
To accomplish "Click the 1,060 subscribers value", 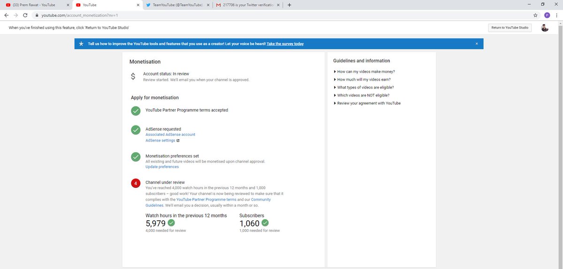I will (x=250, y=224).
